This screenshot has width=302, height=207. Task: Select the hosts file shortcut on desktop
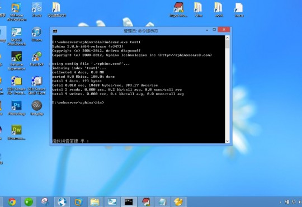click(239, 10)
